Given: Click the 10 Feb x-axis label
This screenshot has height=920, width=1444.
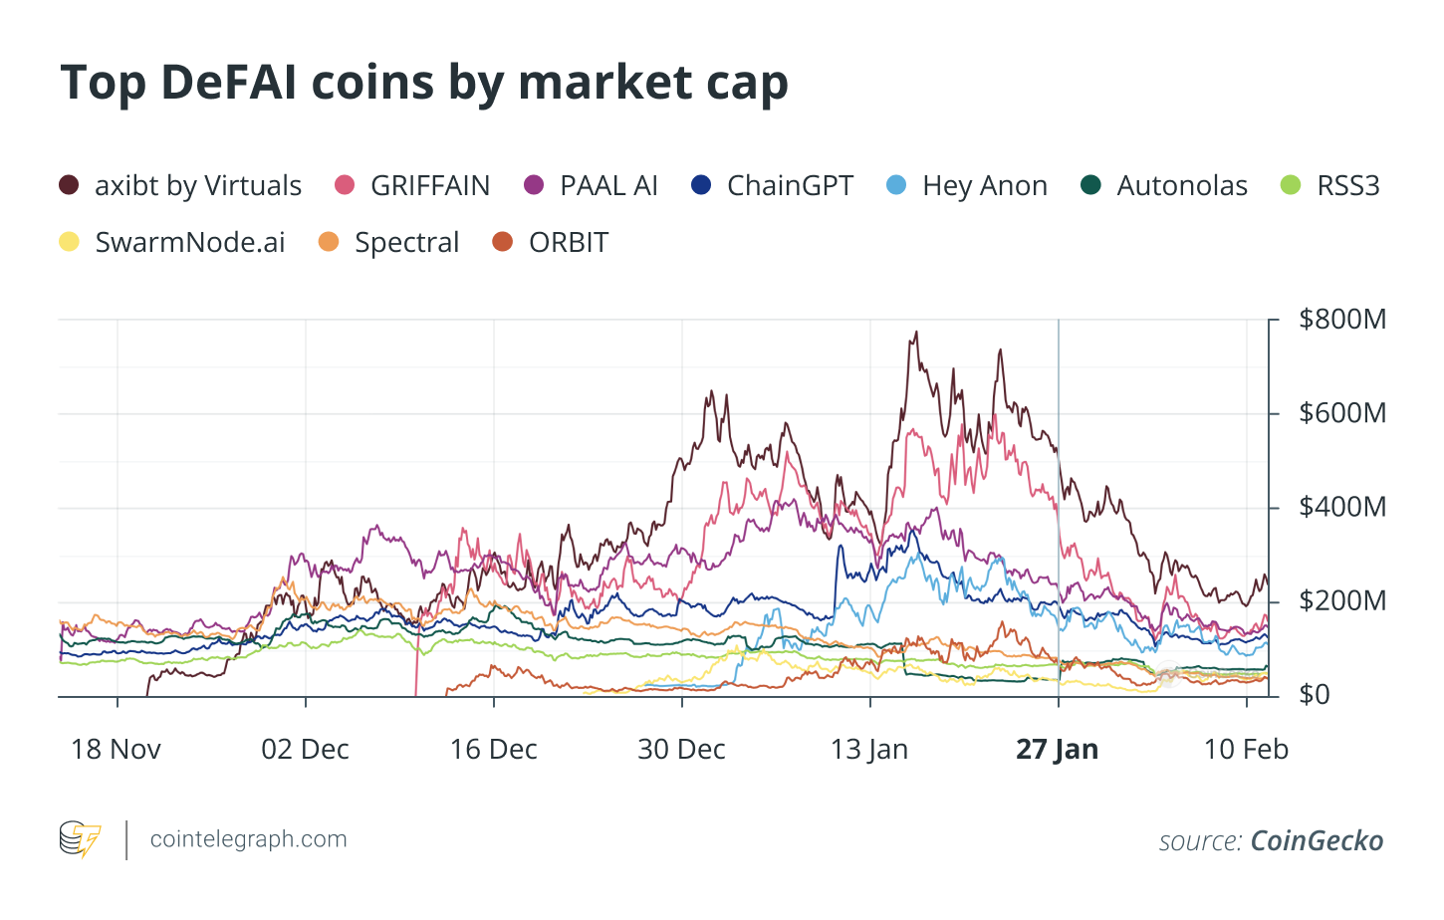Looking at the screenshot, I should coord(1246,750).
